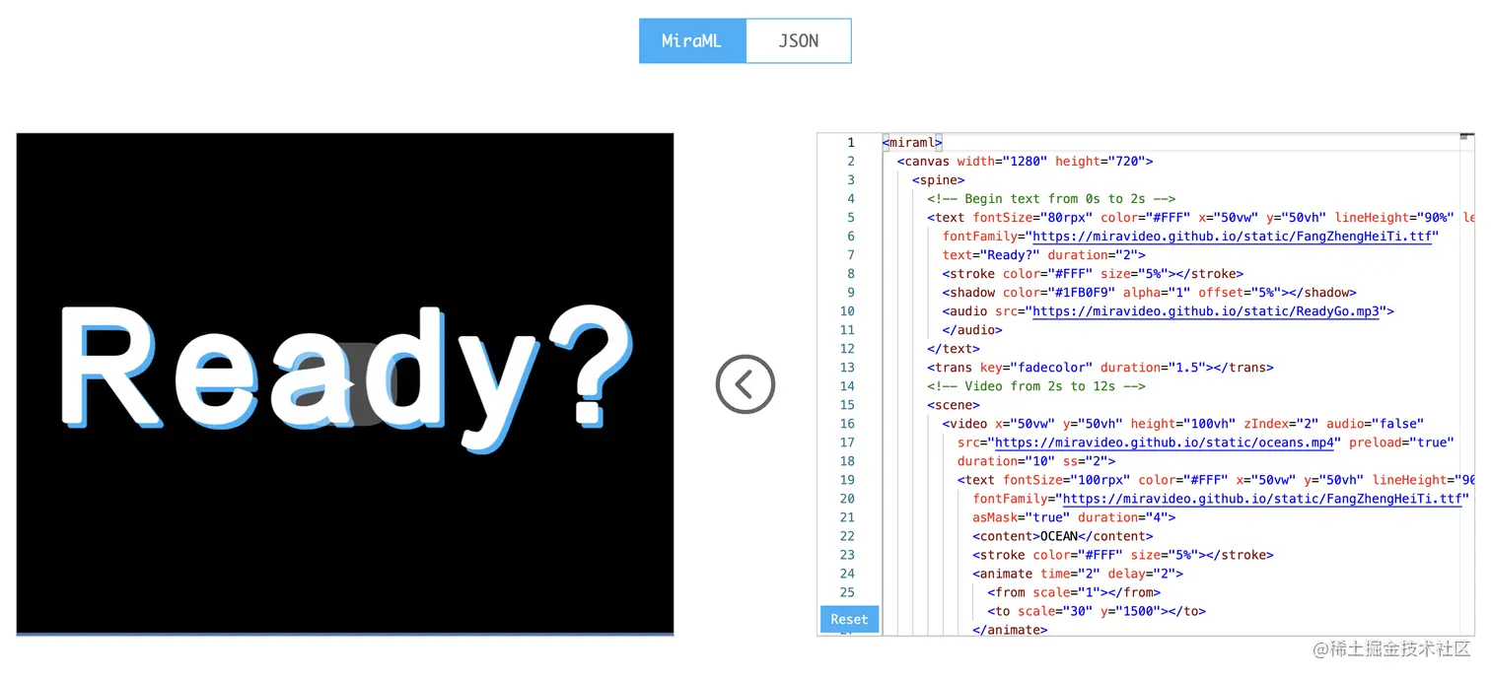The image size is (1491, 679).
Task: Switch to the JSON tab
Action: pyautogui.click(x=799, y=41)
